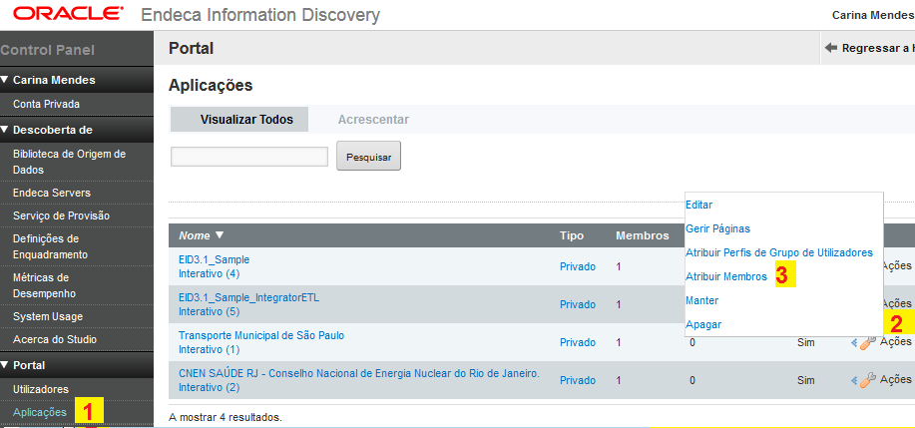Switch to Visualizar Todos tab

click(246, 120)
